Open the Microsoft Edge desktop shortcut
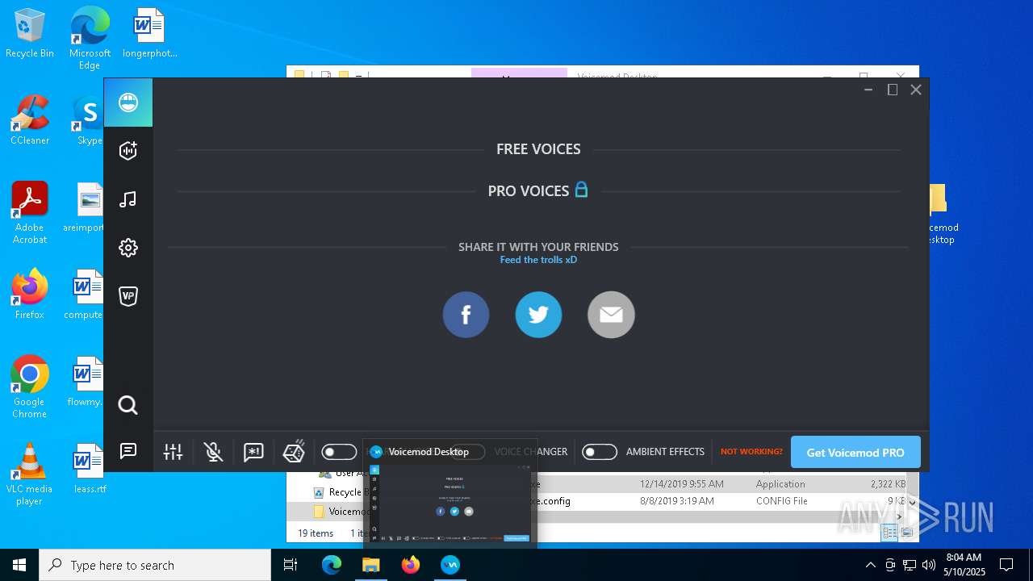This screenshot has height=581, width=1033. [90, 38]
